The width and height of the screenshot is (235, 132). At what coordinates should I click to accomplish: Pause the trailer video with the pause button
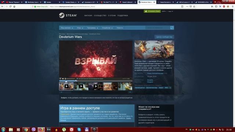(60, 79)
